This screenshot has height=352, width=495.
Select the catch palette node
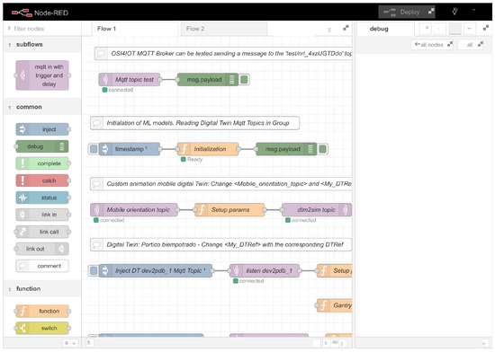click(42, 180)
